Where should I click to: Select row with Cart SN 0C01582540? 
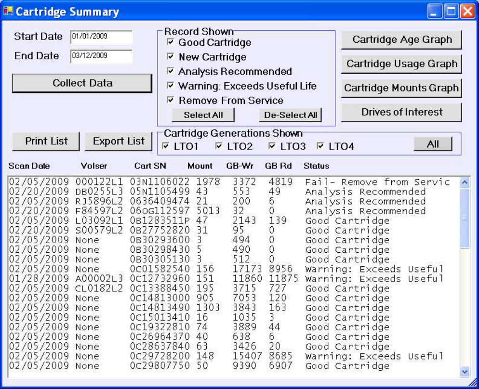[x=233, y=269]
